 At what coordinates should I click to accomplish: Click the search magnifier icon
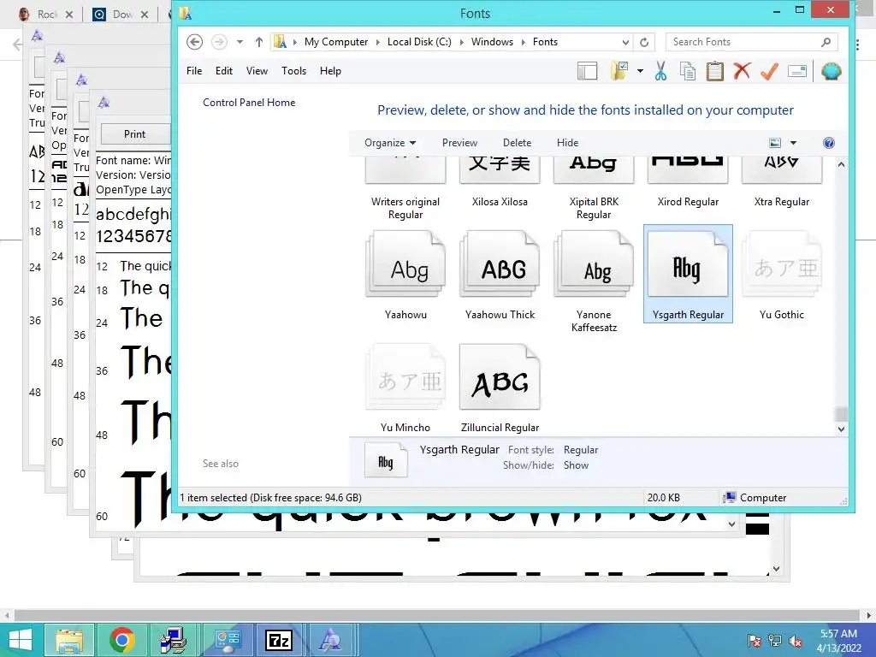(826, 42)
